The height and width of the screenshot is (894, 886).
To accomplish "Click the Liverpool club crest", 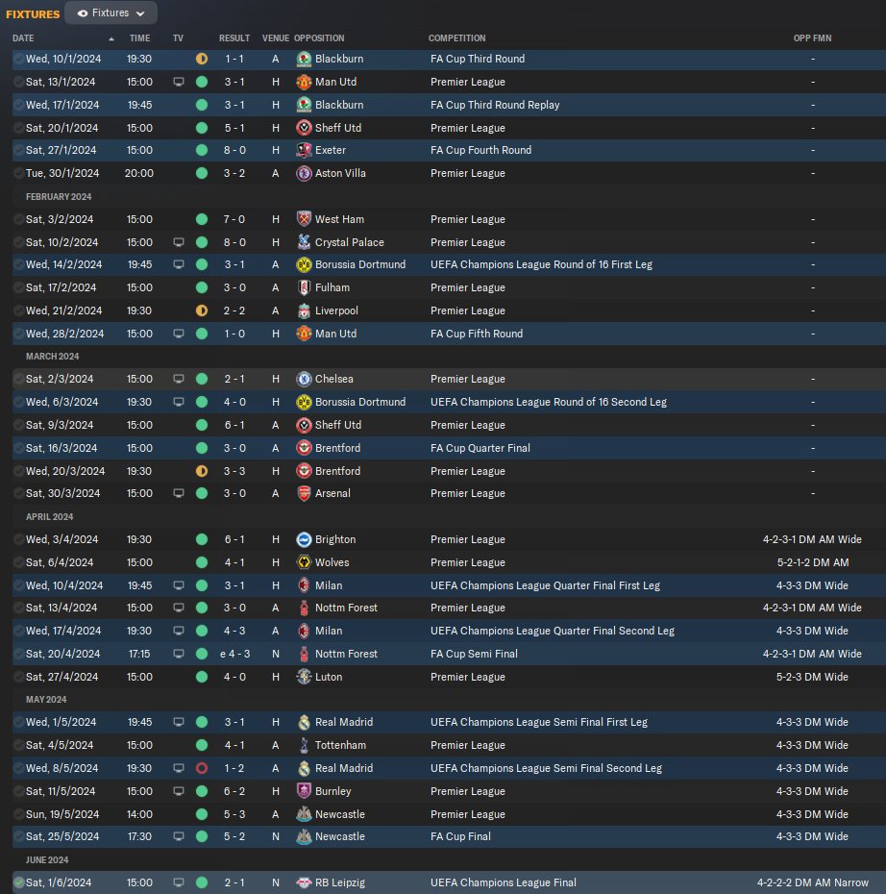I will point(305,310).
